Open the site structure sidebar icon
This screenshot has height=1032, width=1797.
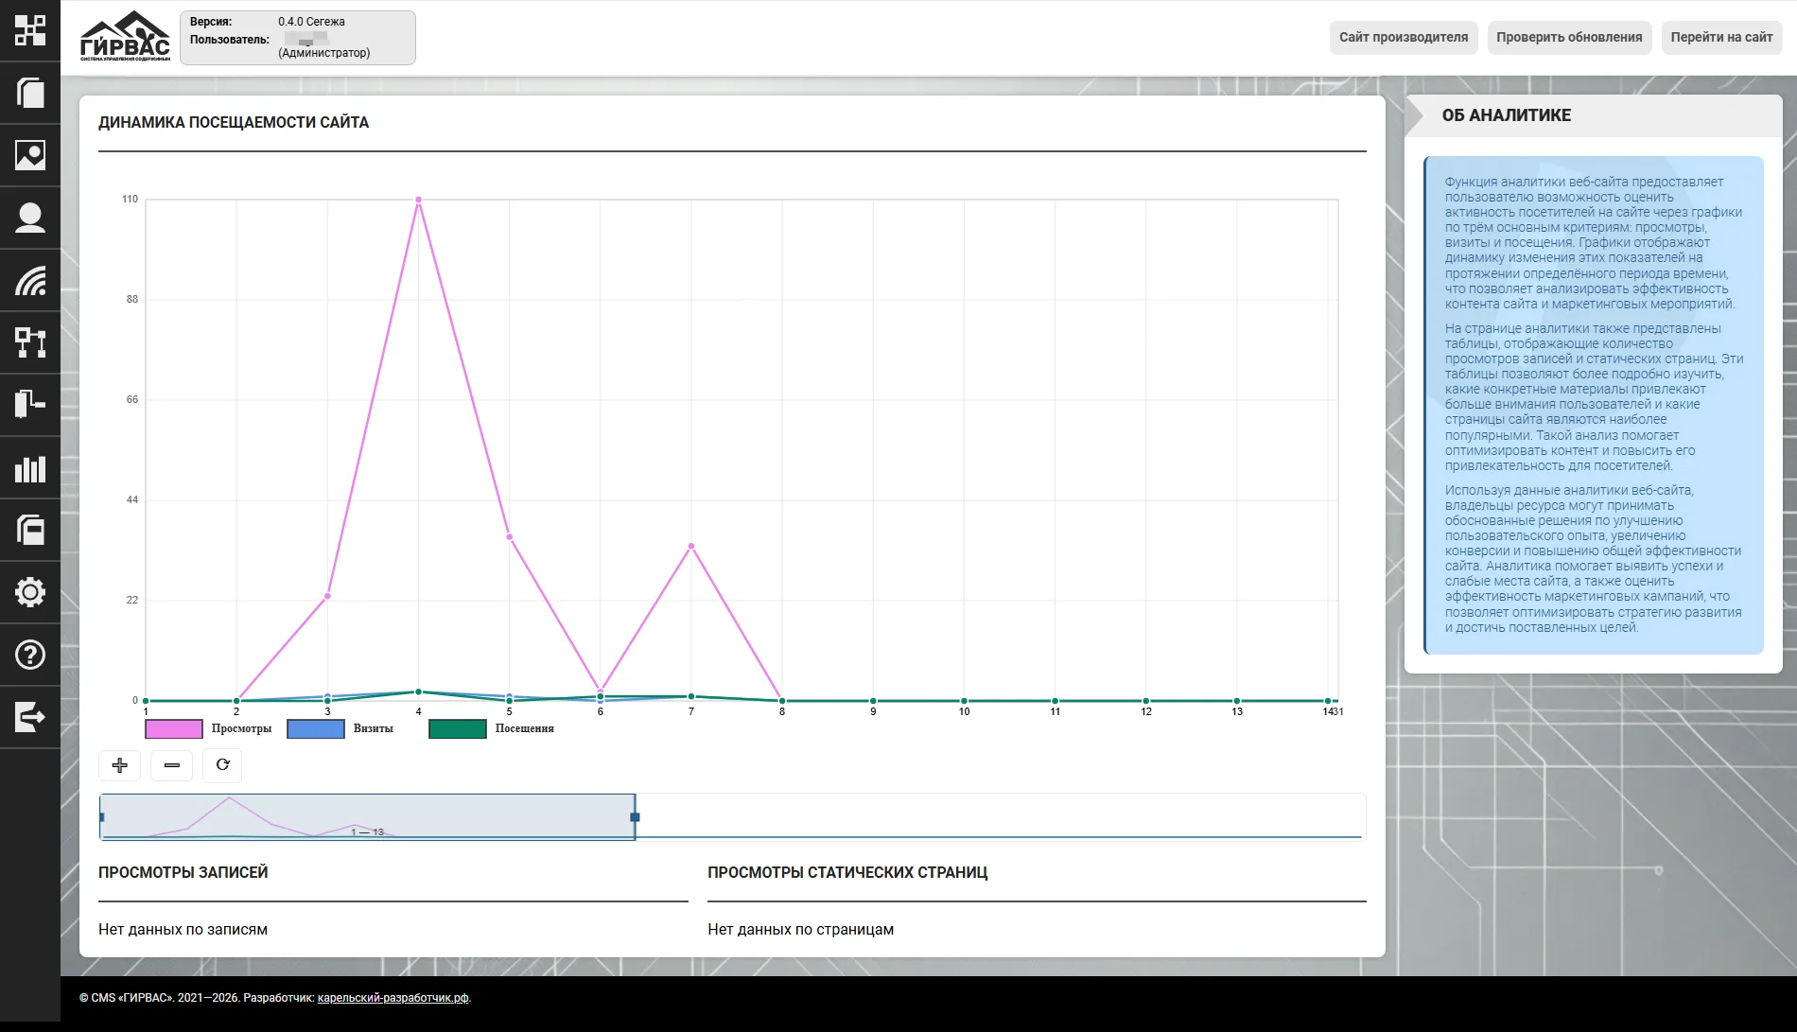coord(30,342)
